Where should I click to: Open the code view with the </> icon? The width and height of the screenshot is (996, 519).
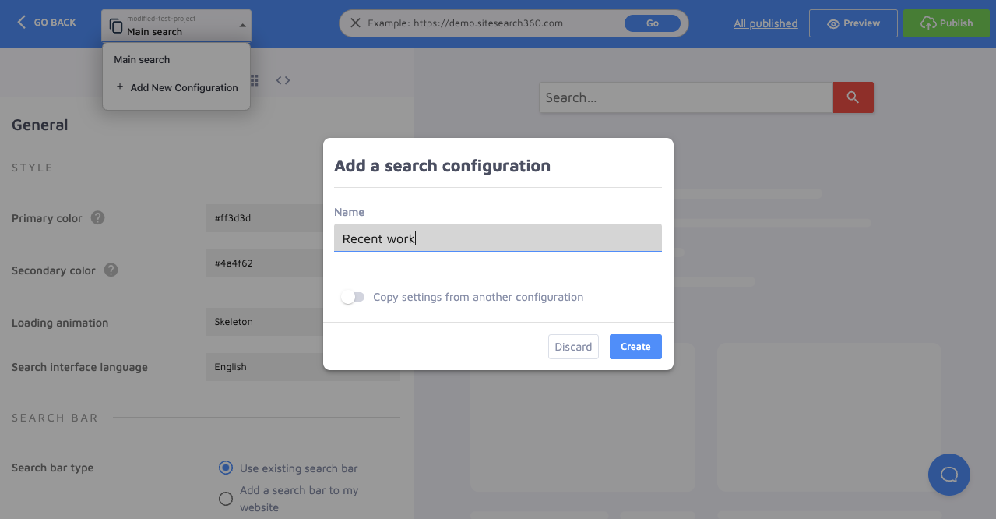[283, 79]
